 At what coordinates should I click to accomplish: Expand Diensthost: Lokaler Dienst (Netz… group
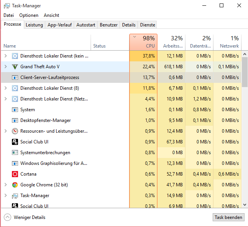click(6, 99)
